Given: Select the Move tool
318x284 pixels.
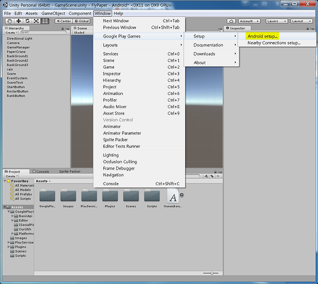Looking at the screenshot, I should coord(19,21).
